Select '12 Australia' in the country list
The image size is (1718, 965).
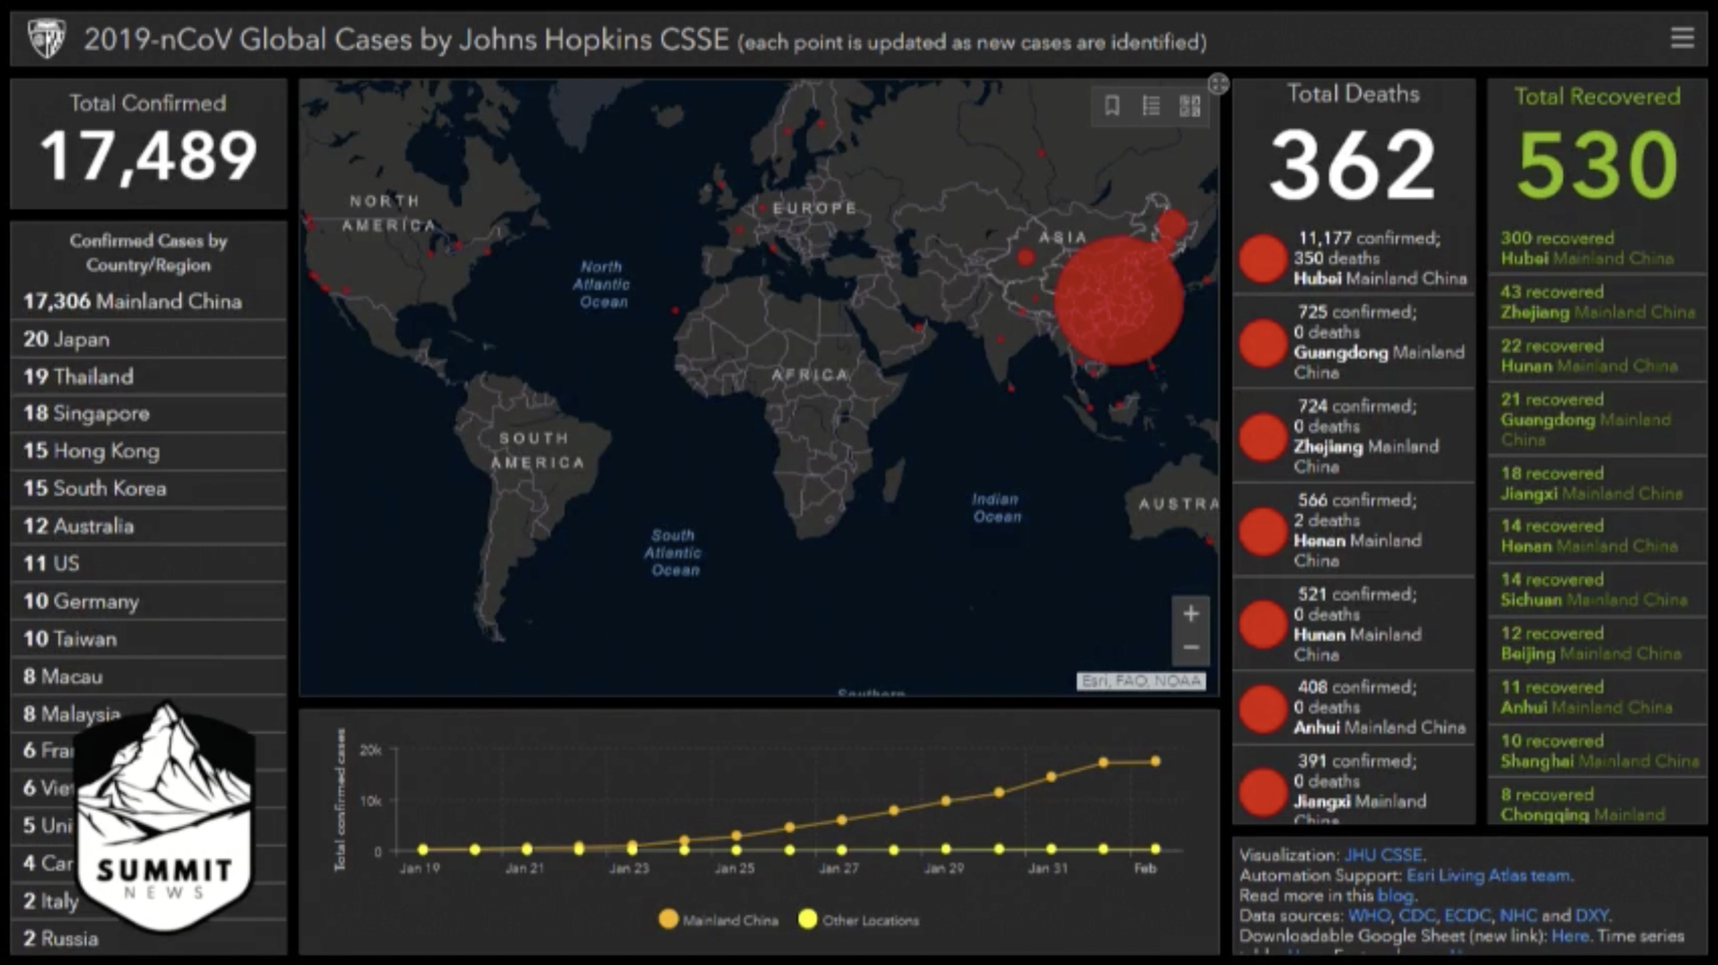pyautogui.click(x=148, y=526)
